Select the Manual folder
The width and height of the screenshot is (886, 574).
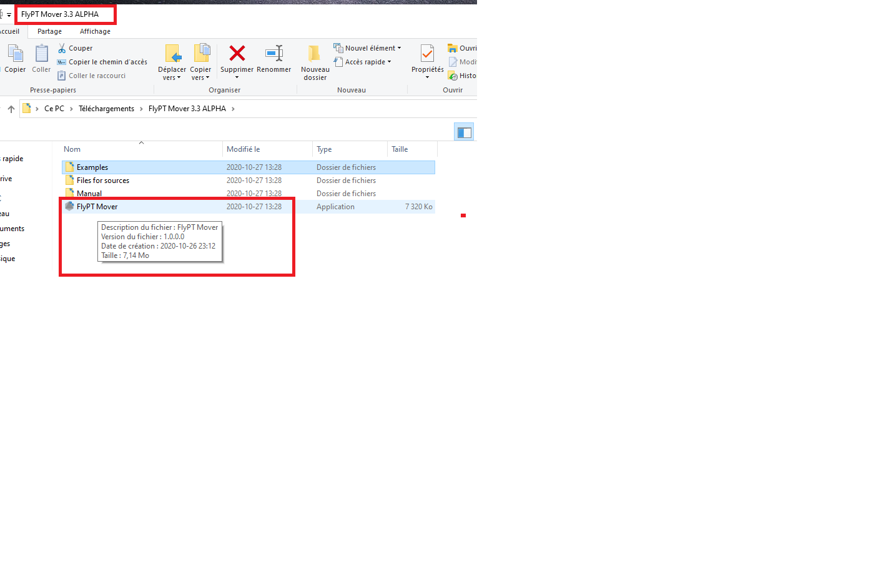tap(249, 194)
